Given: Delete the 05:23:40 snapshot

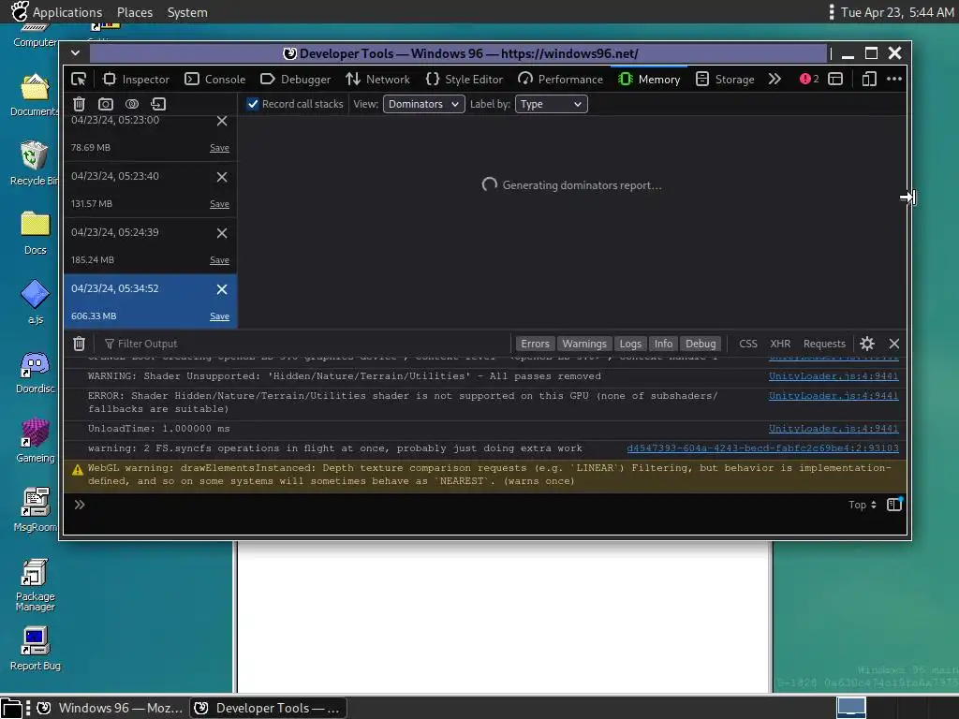Looking at the screenshot, I should (x=222, y=177).
